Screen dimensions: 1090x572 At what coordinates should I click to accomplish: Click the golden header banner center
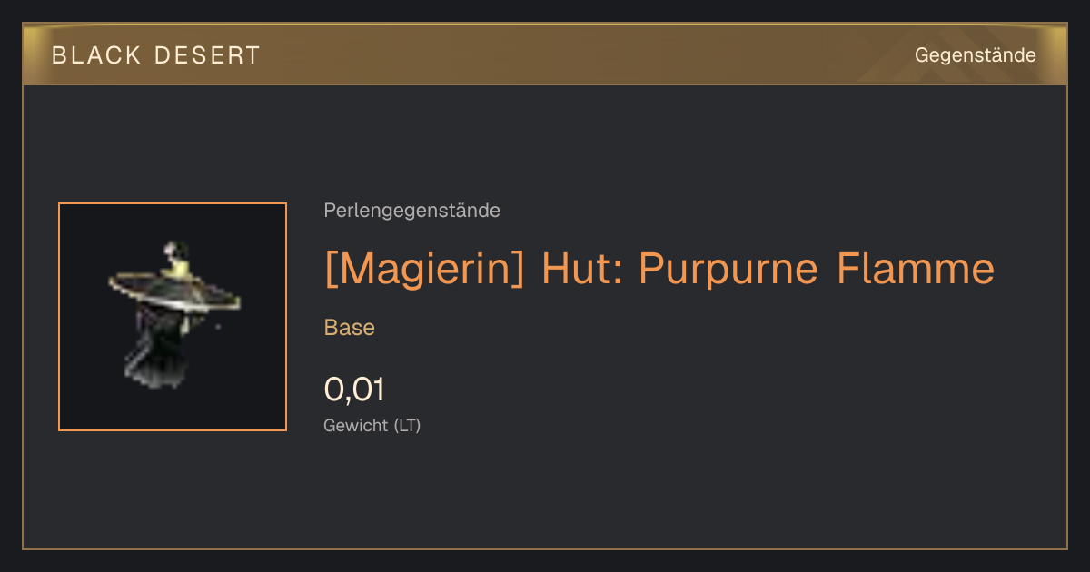click(x=545, y=54)
